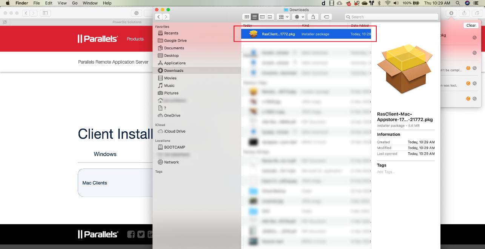Viewport: 485px width, 249px height.
Task: Open the Window menu
Action: click(90, 3)
